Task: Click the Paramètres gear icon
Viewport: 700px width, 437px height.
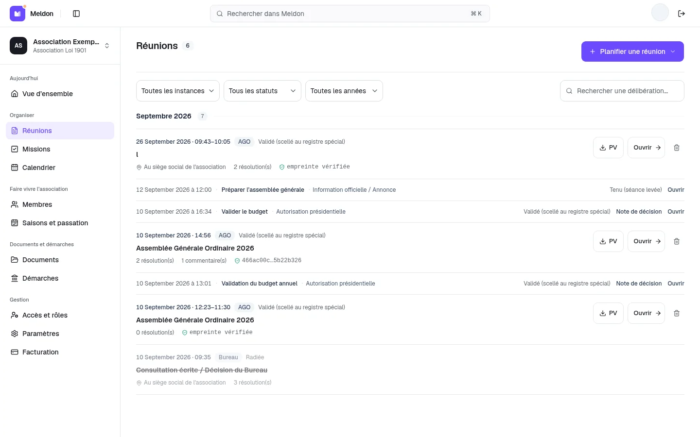Action: coord(15,334)
